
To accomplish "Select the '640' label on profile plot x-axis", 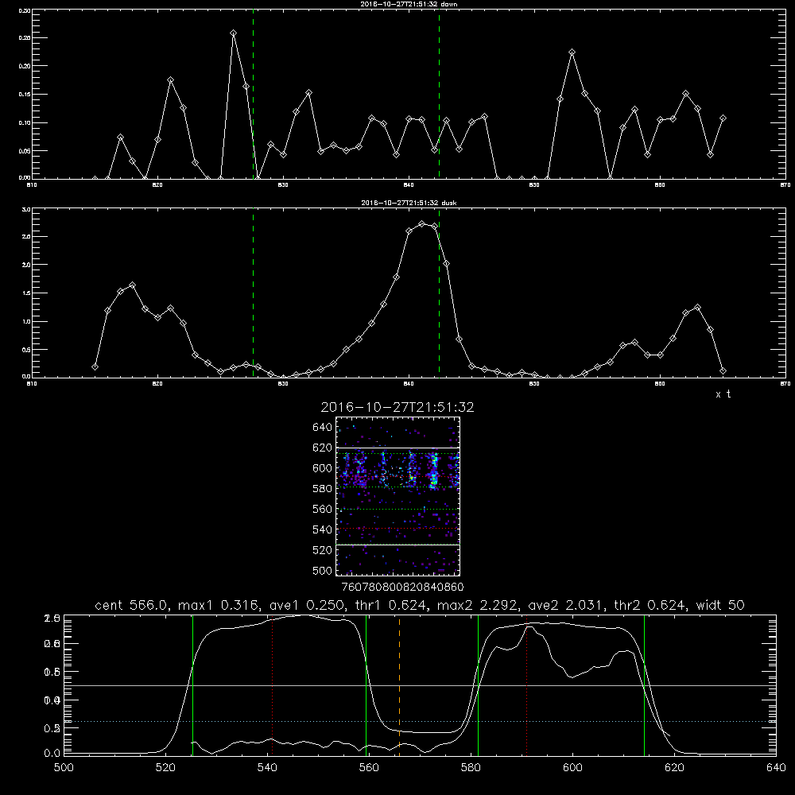I will [776, 768].
